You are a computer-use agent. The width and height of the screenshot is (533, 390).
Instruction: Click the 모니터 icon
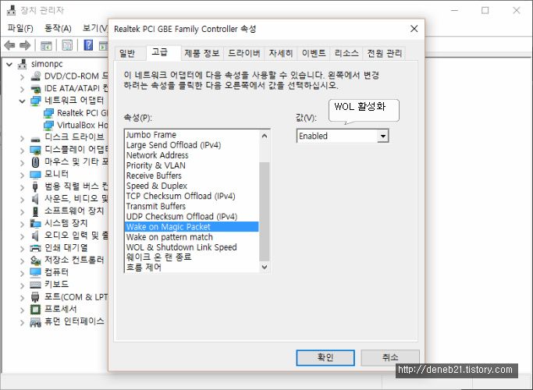35,174
